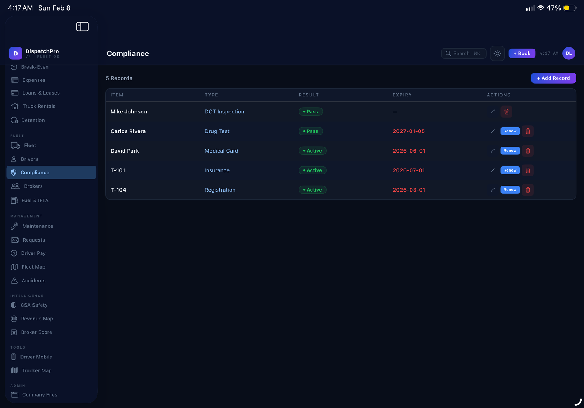Image resolution: width=584 pixels, height=408 pixels.
Task: Delete the T-101 Insurance record
Action: tap(527, 170)
